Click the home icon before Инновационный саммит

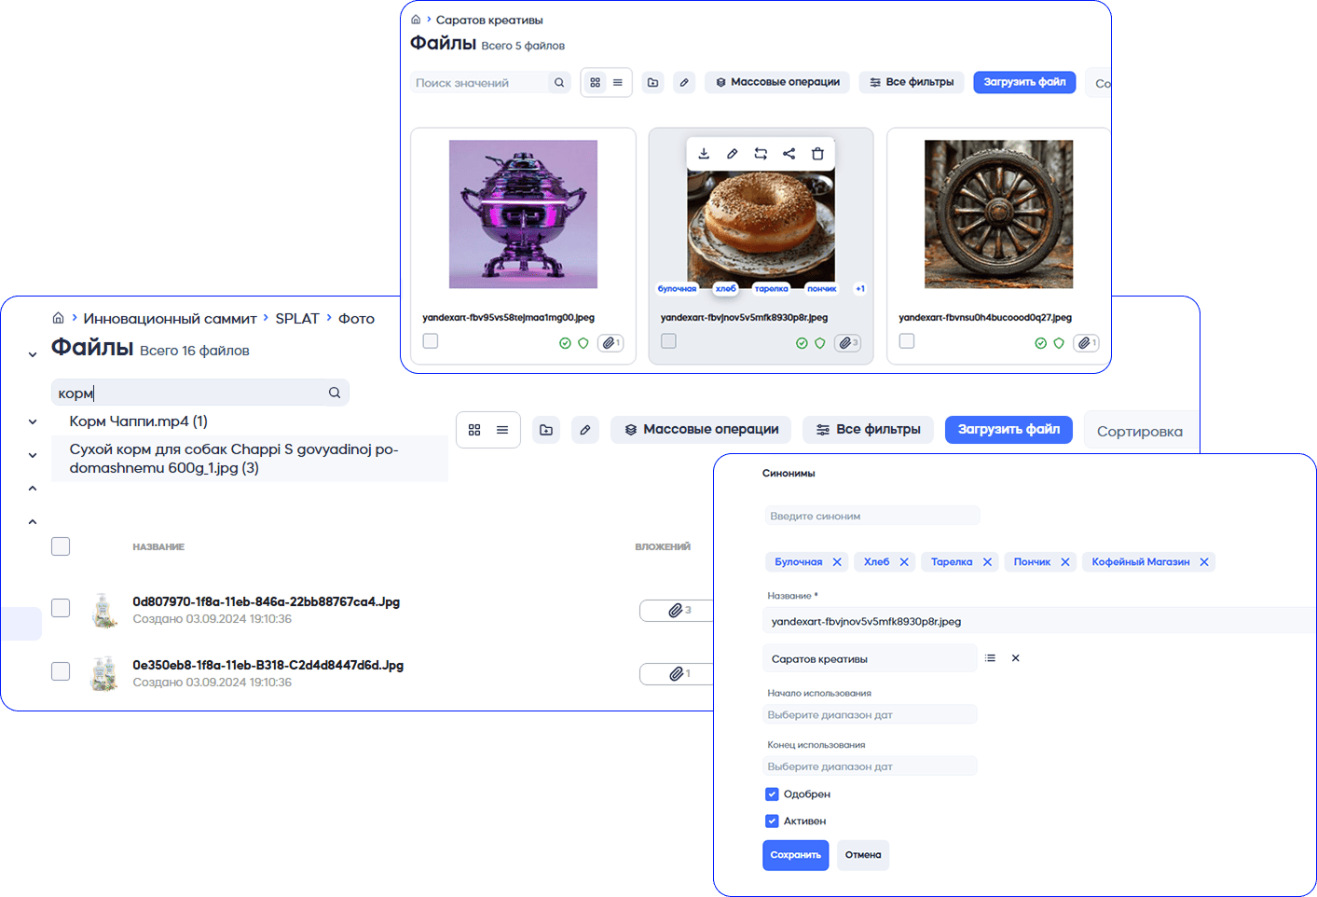tap(58, 318)
